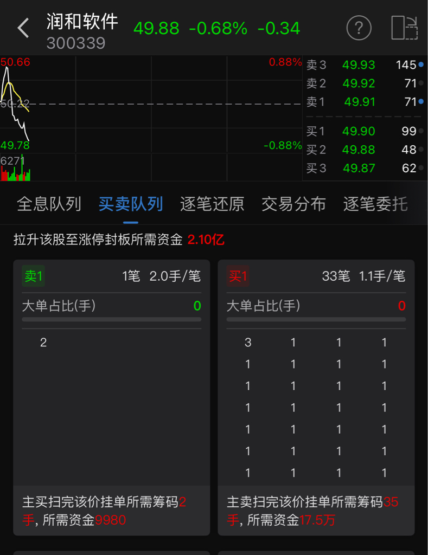Tap the blue dot beside 卖3 volume 145
Screen dimensions: 428x555
click(x=421, y=64)
